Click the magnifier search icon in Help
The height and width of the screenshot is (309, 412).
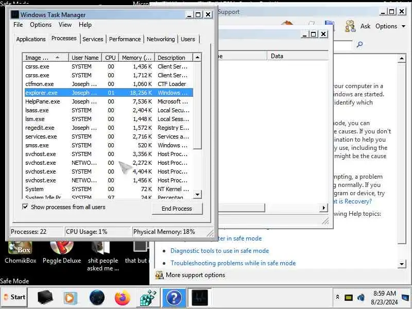point(359,44)
